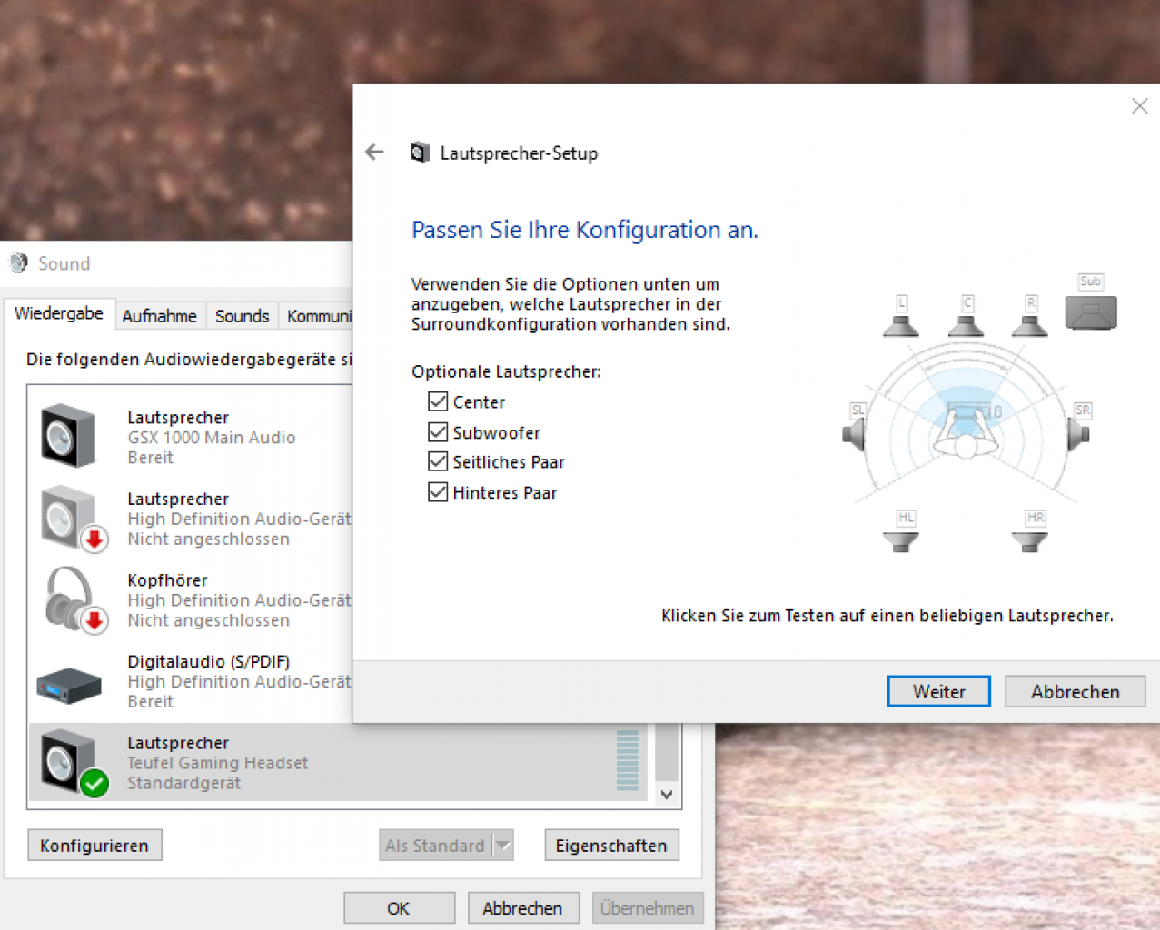
Task: Go back with the wizard arrow
Action: 374,153
